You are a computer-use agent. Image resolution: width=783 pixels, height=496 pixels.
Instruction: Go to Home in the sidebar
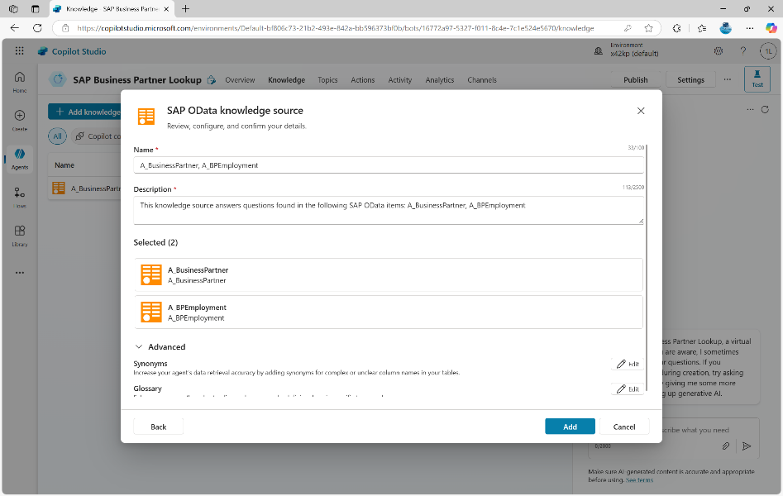(20, 82)
